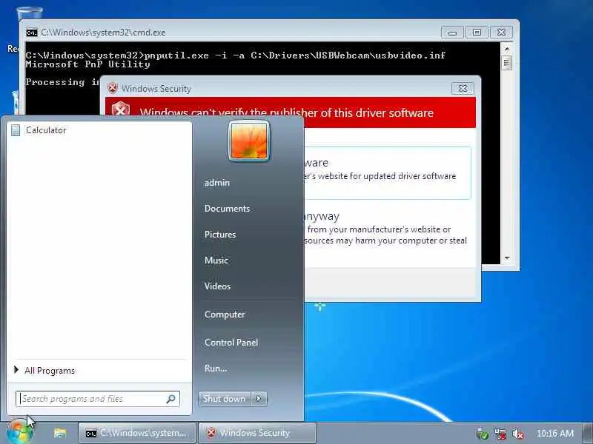Viewport: 593px width, 444px height.
Task: Close the Windows Security dialog
Action: [463, 88]
